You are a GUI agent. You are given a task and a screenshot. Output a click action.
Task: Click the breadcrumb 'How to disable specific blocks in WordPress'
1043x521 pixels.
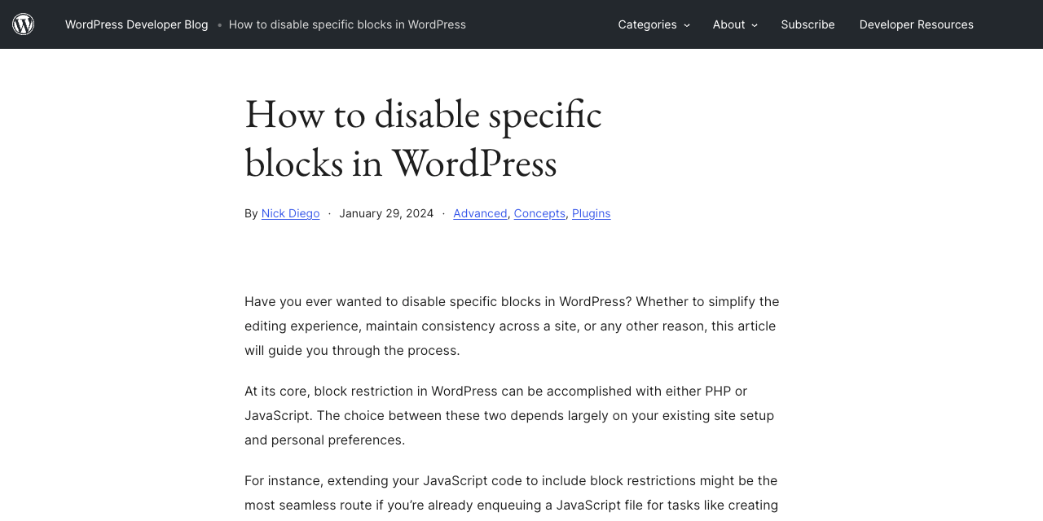point(347,24)
